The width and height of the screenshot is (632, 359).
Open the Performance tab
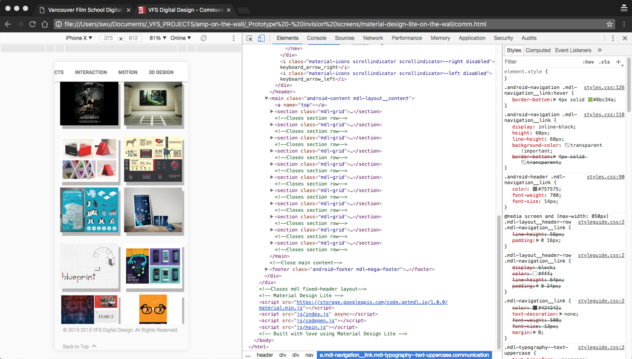coord(407,38)
